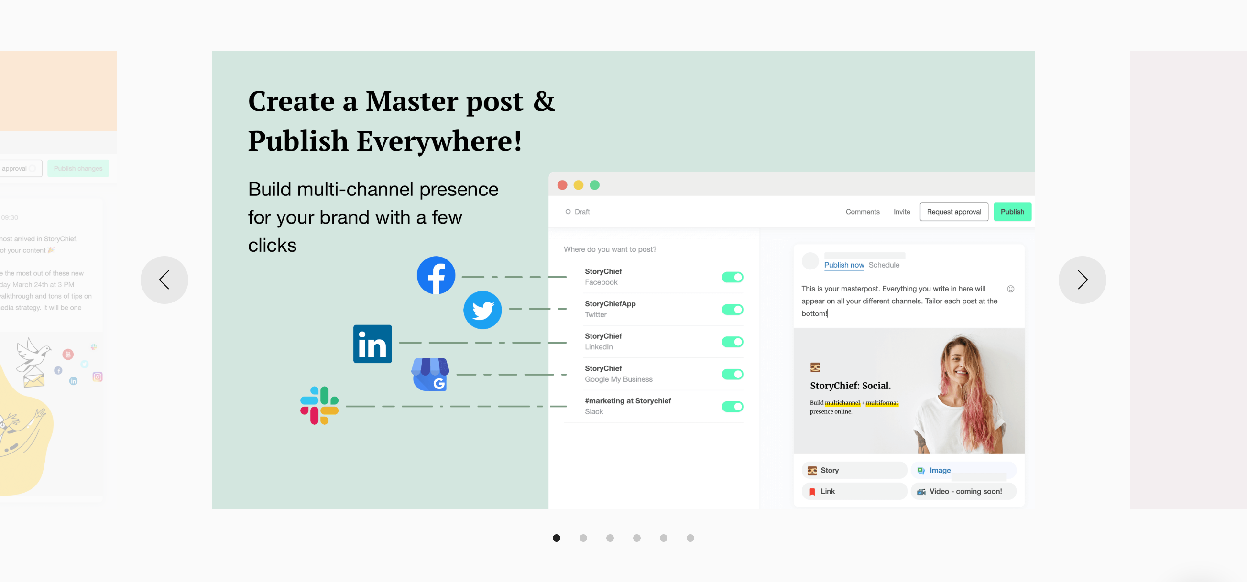Click the red Link bookmark icon

click(x=812, y=492)
